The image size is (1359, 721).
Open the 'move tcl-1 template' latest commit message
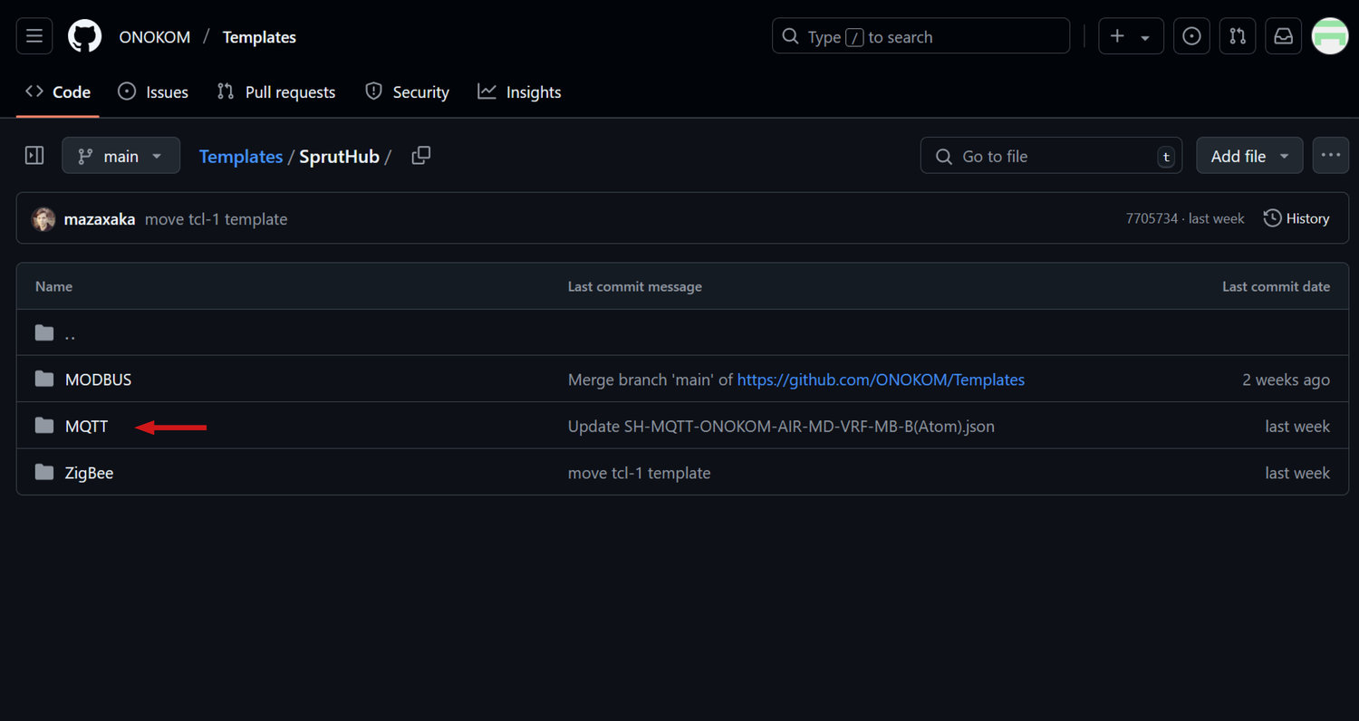216,219
